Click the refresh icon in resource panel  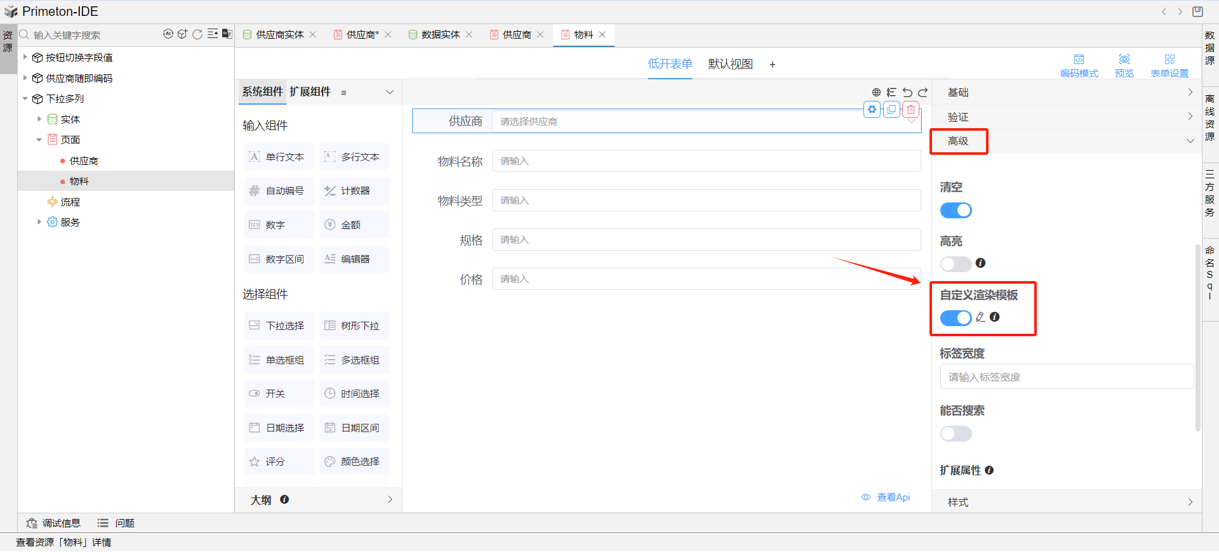197,34
